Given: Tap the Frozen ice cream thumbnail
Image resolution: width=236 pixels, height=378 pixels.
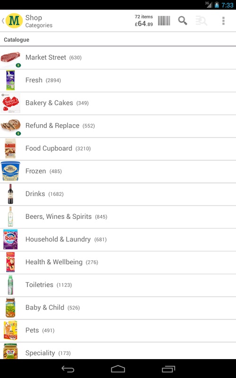Looking at the screenshot, I should 10,171.
